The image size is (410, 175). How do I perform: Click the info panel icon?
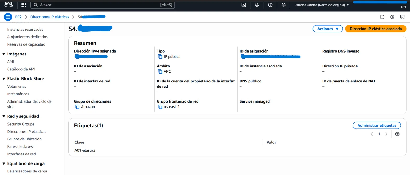(382, 17)
